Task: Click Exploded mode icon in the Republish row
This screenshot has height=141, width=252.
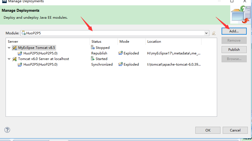Action: [121, 53]
